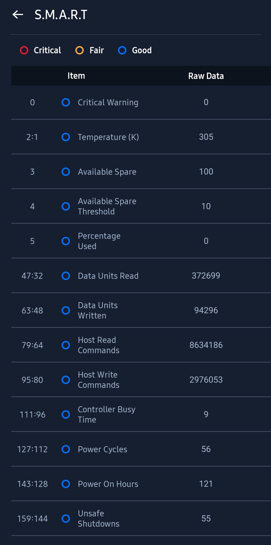Screen dimensions: 271x545
Task: Click the Data Units Written raw value 94296
Action: (206, 310)
